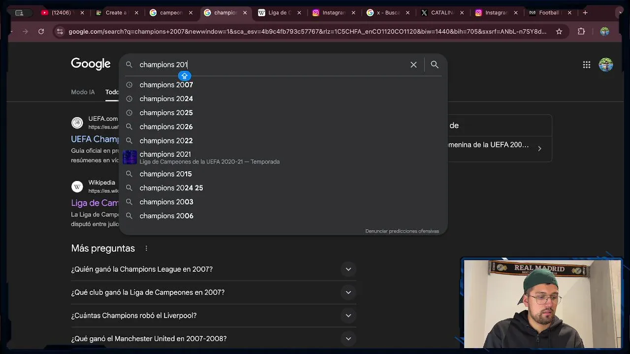
Task: Choose suggestion 'champions 2015'
Action: pyautogui.click(x=283, y=174)
